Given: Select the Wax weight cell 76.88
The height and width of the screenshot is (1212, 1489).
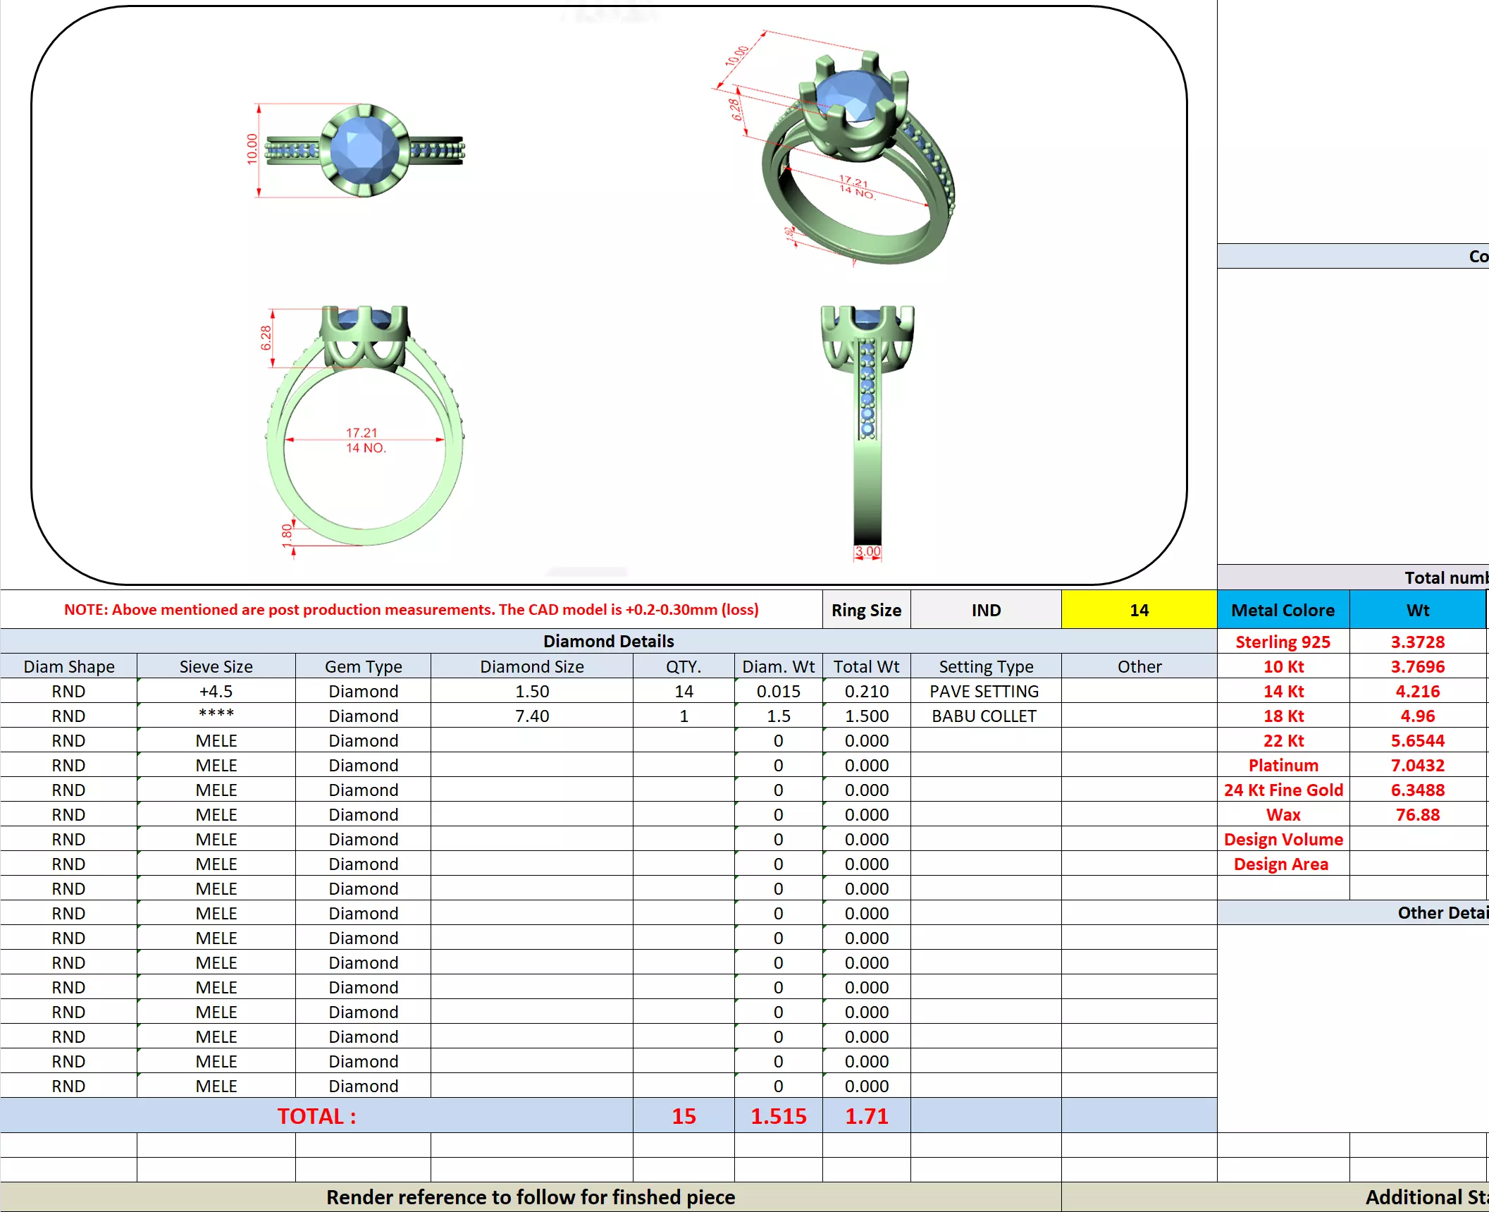Looking at the screenshot, I should (x=1416, y=814).
